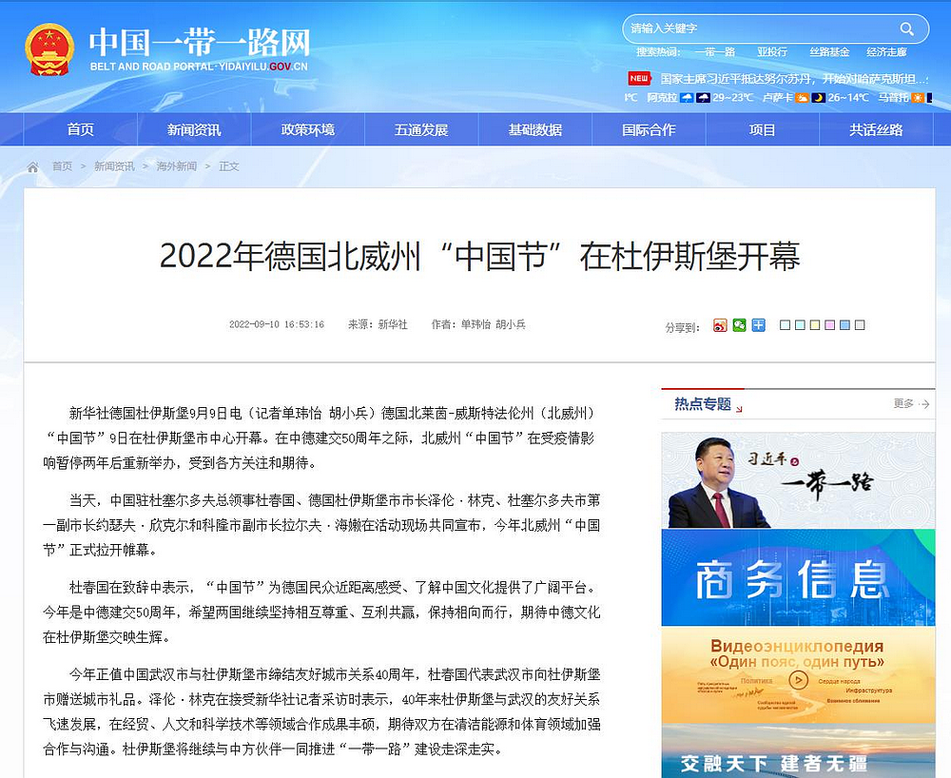951x778 pixels.
Task: Open the 海外新闻 breadcrumb link
Action: click(177, 166)
